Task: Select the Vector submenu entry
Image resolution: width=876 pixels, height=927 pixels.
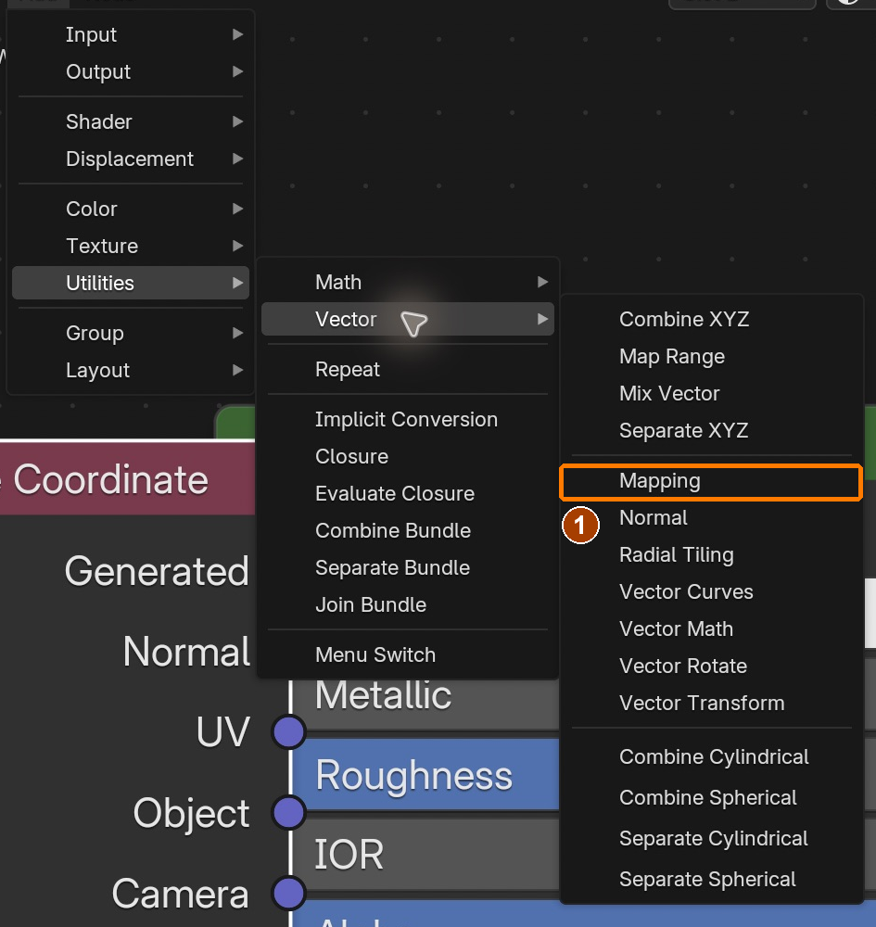Action: point(408,319)
